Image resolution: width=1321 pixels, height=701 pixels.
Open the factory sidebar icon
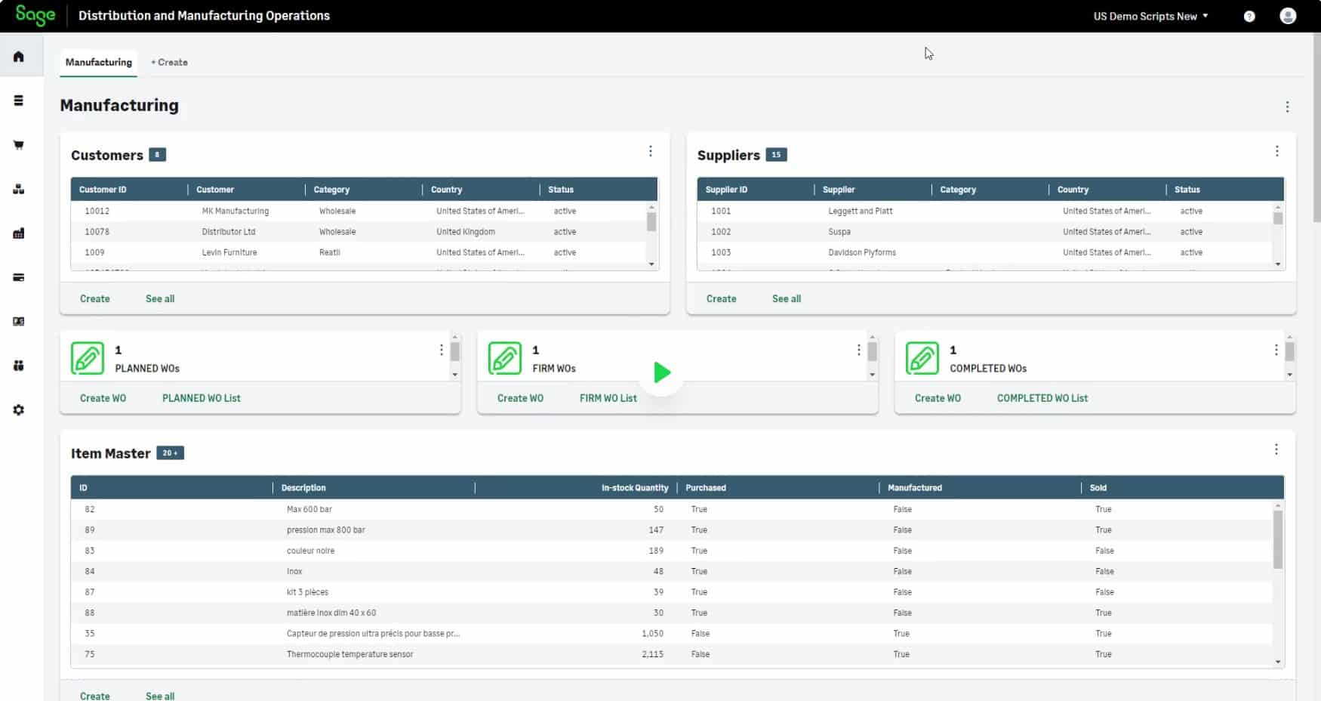pos(19,233)
